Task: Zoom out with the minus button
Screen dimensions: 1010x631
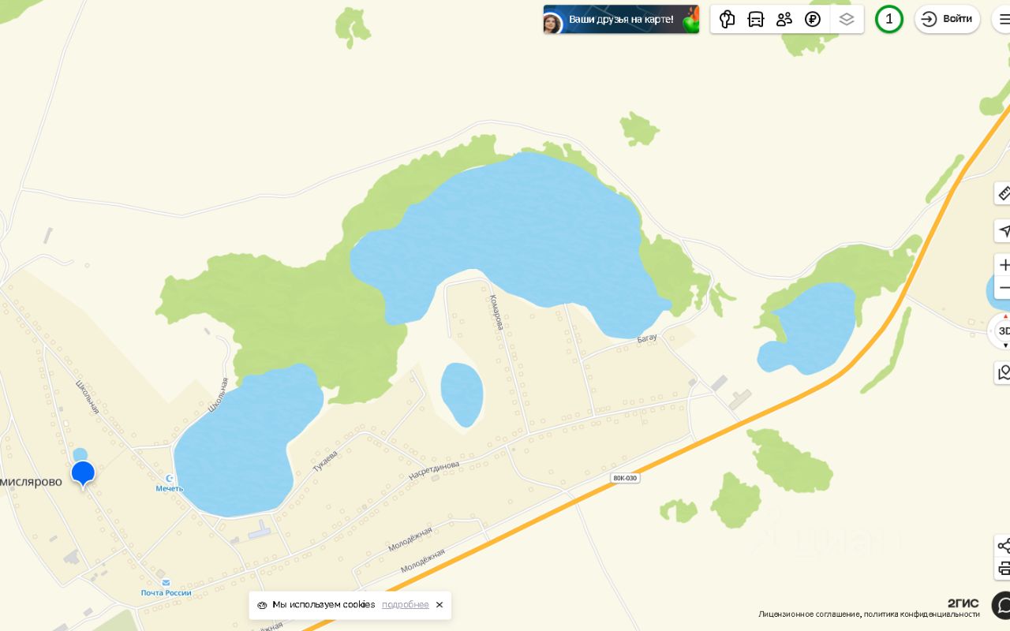Action: point(1004,288)
